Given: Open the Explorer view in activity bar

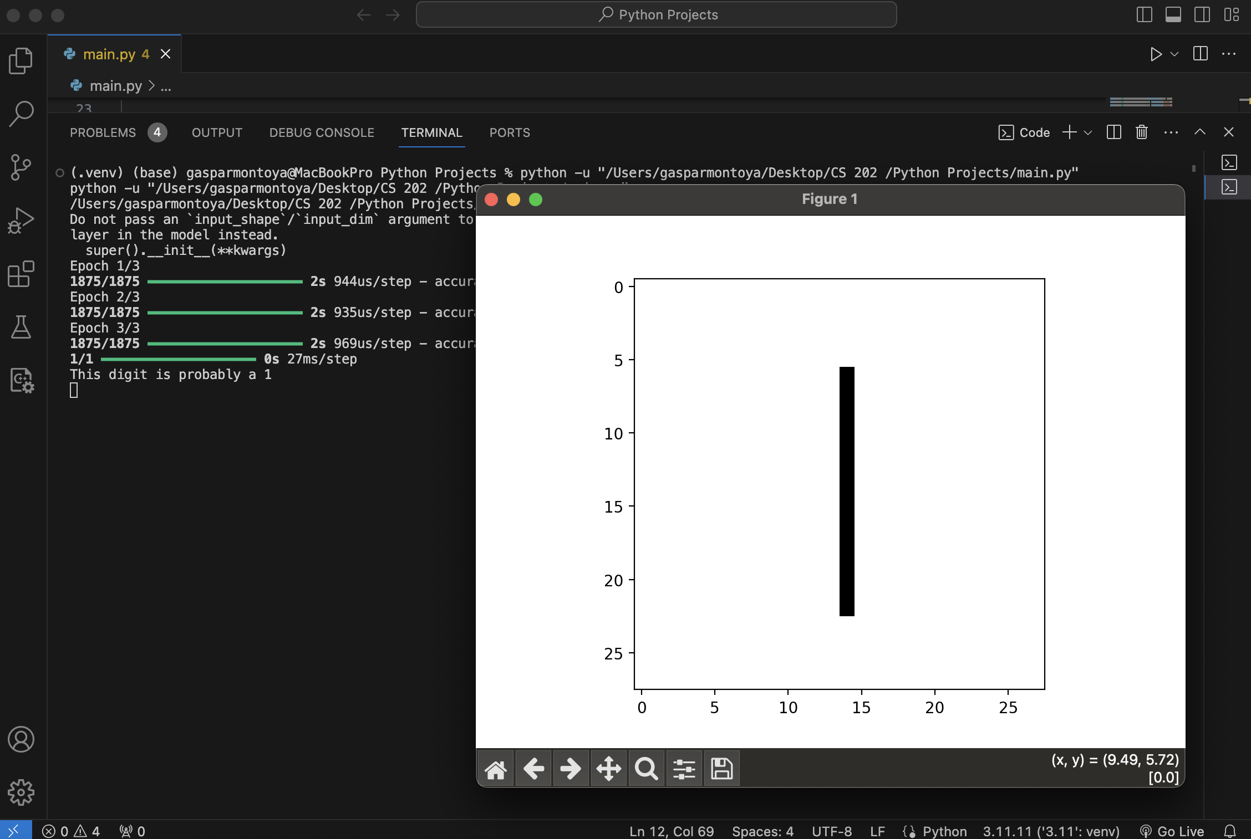Looking at the screenshot, I should click(21, 60).
